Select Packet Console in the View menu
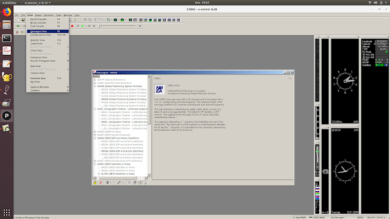Image resolution: width=390 pixels, height=219 pixels. click(x=48, y=19)
